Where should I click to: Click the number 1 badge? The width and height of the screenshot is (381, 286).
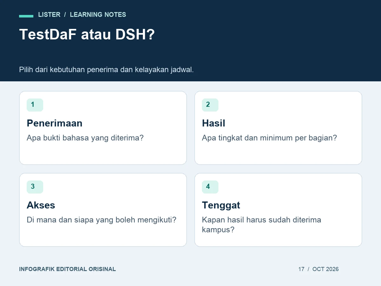[x=35, y=105]
